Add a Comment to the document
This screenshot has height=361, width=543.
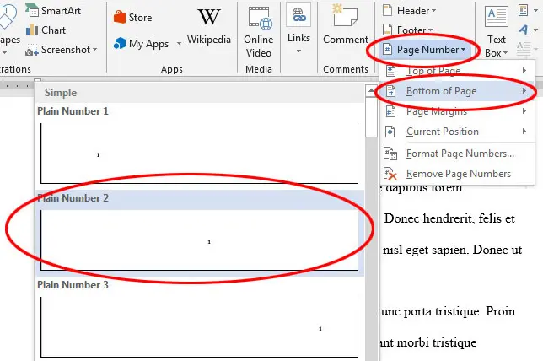pos(346,24)
